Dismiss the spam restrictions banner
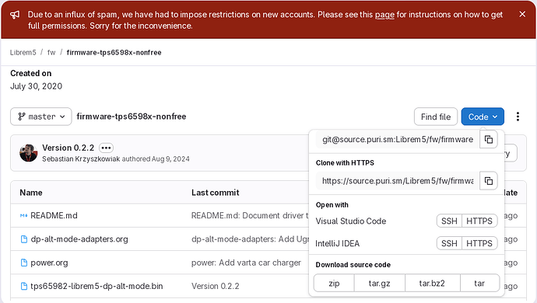Image resolution: width=537 pixels, height=303 pixels. [522, 14]
